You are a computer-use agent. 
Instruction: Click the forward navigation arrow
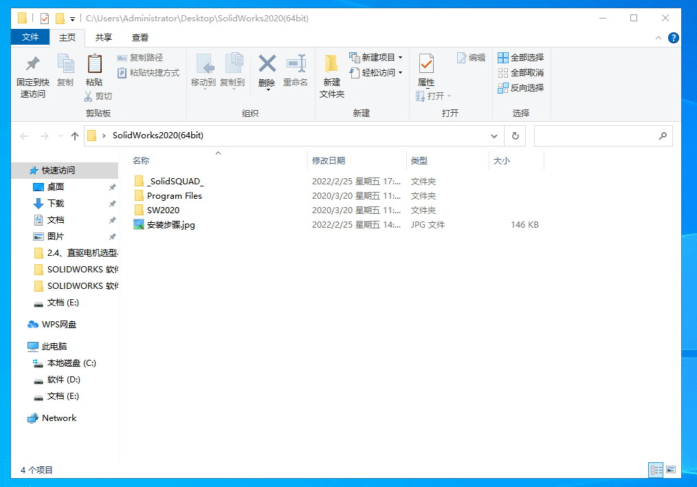click(x=45, y=136)
